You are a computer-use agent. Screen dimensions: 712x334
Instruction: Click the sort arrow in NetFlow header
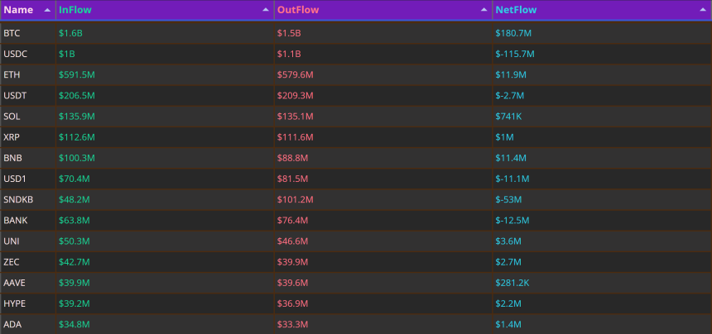tap(703, 10)
